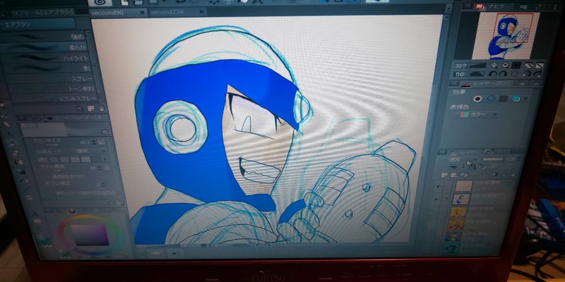Click the brush stroke preview magnifier icon
The image size is (565, 282).
click(x=105, y=133)
